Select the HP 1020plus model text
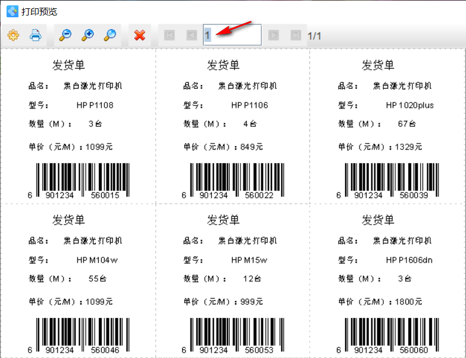Screen dimensions: 466x358 410,105
